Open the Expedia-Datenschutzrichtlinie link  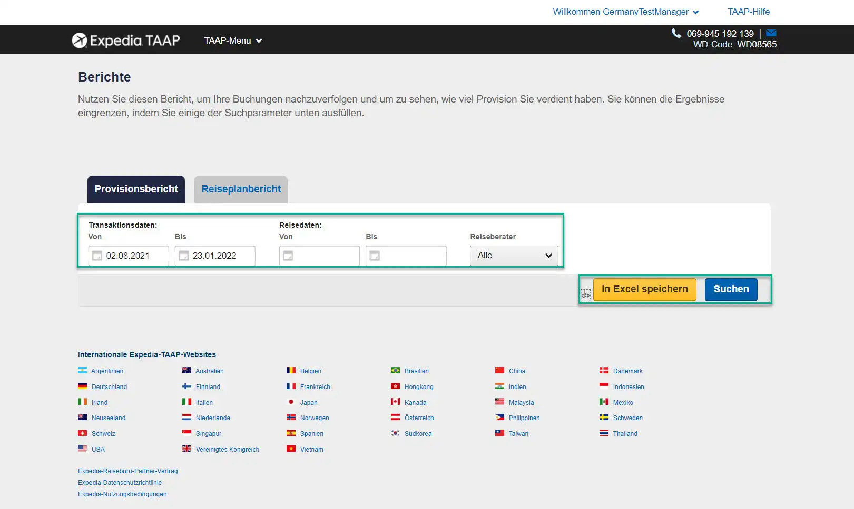tap(120, 483)
